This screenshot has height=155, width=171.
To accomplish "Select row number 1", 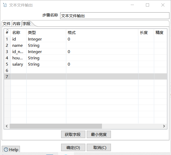I will 7,39.
